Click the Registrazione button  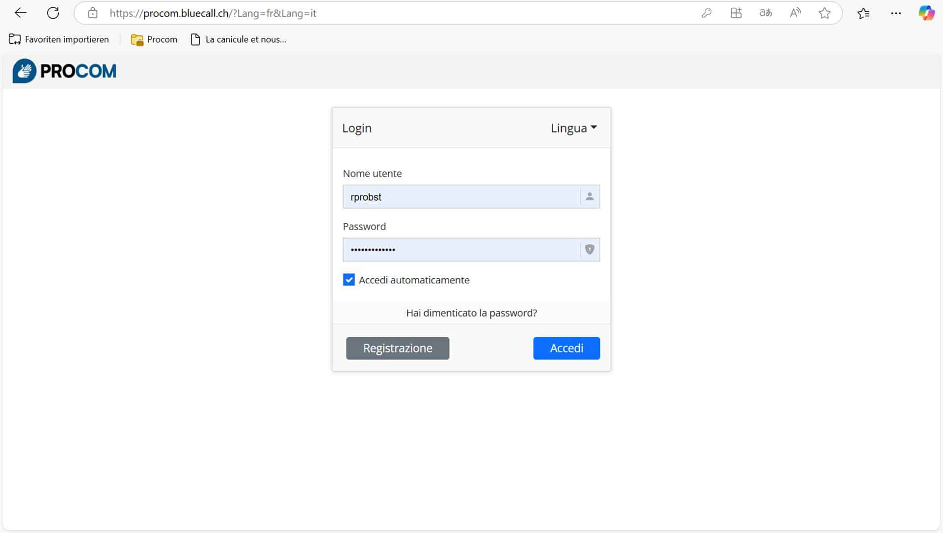point(397,348)
